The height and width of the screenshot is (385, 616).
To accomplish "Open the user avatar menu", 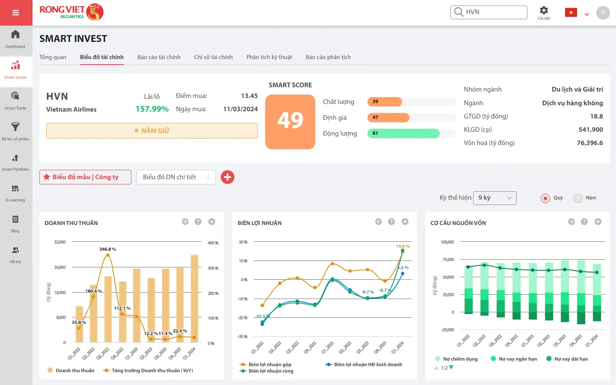I will (603, 12).
